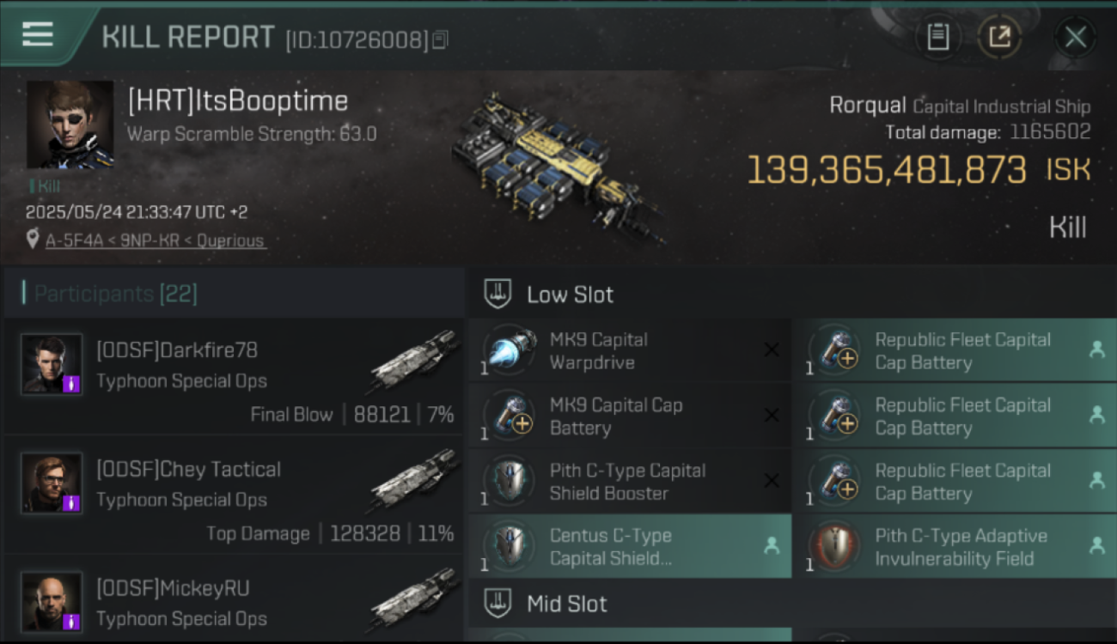Screen dimensions: 1117x644
Task: Click the Mid Slot shield icon
Action: point(498,604)
